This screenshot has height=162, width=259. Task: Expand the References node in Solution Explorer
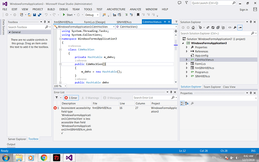coord(187,51)
